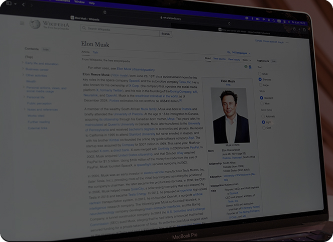Expand Other activities section in contents
This screenshot has height=242, width=333.
[x=24, y=75]
